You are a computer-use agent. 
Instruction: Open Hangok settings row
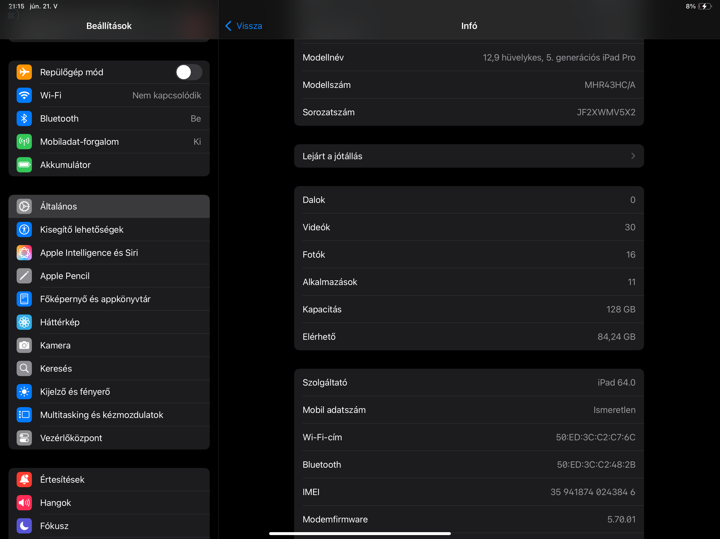(x=109, y=503)
